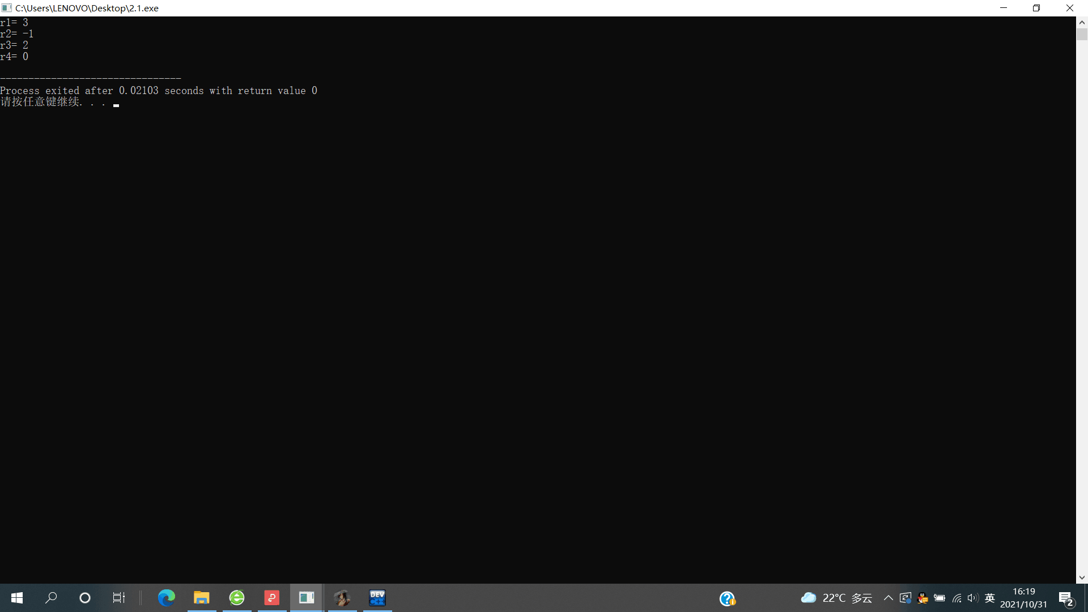1088x612 pixels.
Task: Open the Dev-C++ taskbar icon
Action: click(x=377, y=598)
